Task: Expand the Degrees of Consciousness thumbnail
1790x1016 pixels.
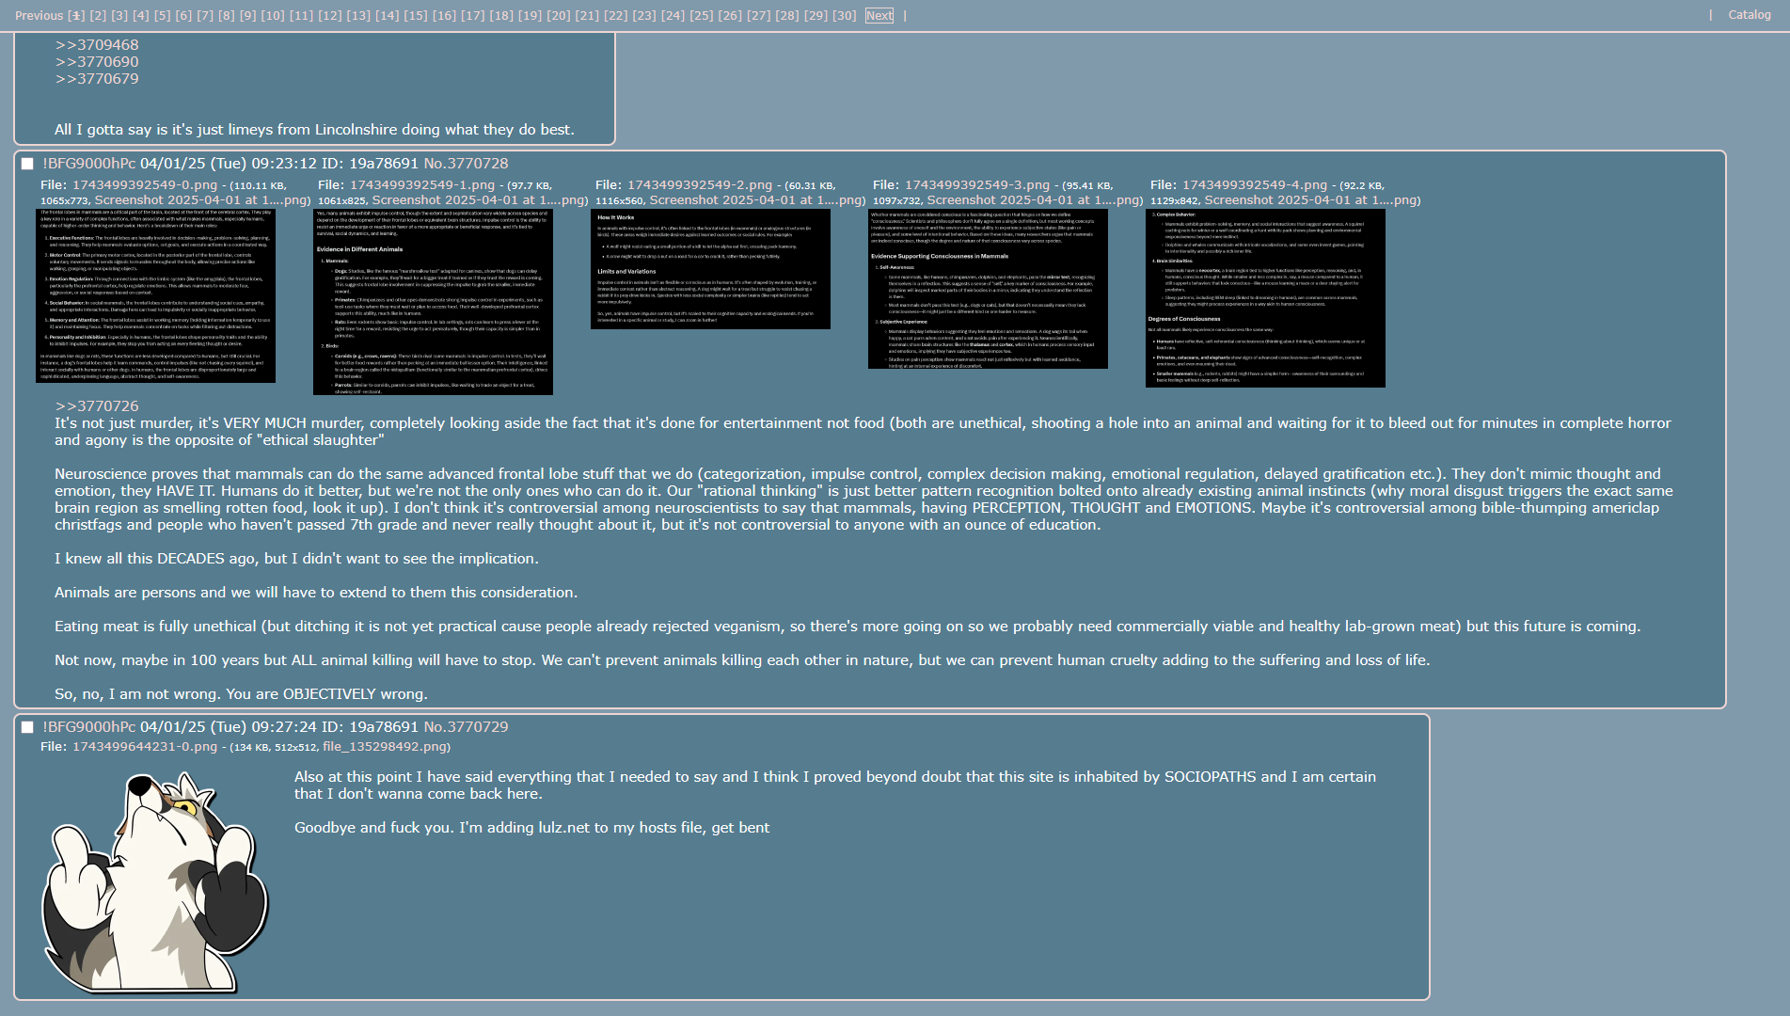Action: [1265, 298]
